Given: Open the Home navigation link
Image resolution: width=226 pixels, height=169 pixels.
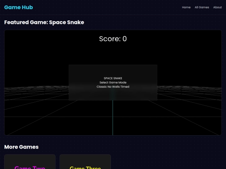Looking at the screenshot, I should [x=186, y=8].
